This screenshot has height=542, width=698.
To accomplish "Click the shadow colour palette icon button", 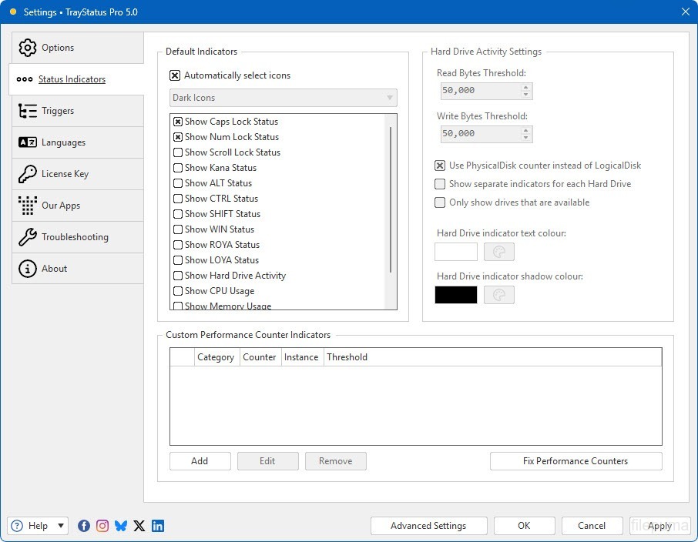I will click(x=498, y=295).
